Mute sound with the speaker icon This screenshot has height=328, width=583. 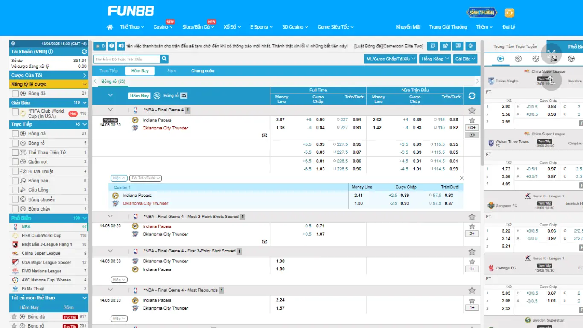121,46
